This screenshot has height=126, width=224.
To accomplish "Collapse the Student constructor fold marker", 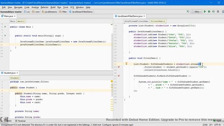I will (9, 93).
